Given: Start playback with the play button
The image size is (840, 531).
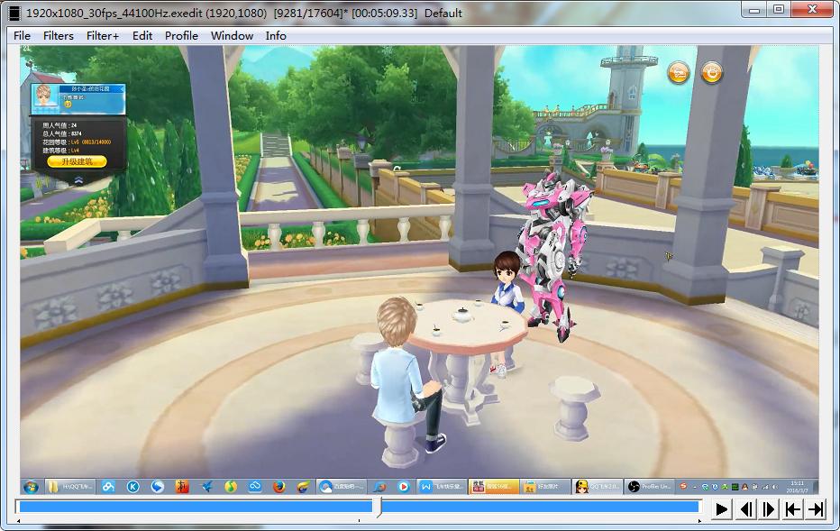Looking at the screenshot, I should 722,509.
